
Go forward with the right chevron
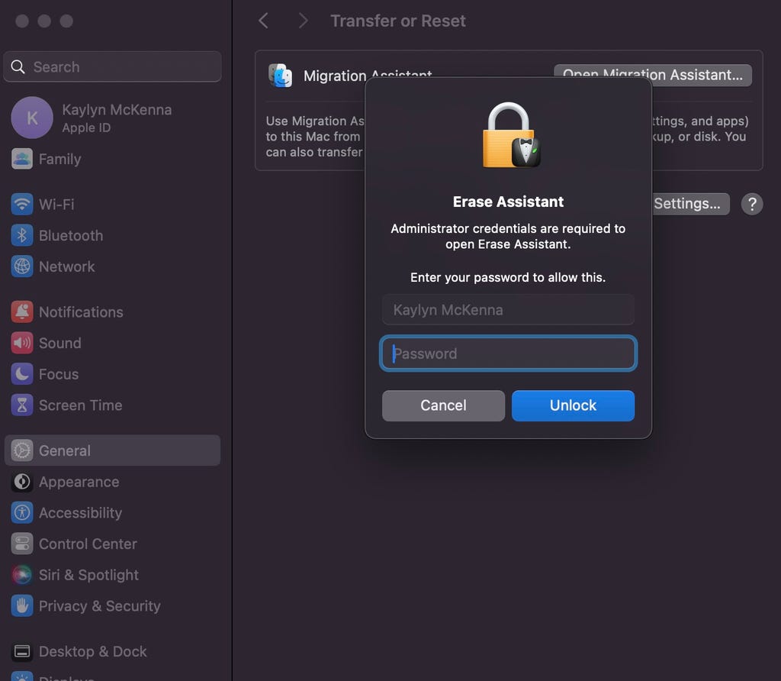click(x=303, y=21)
